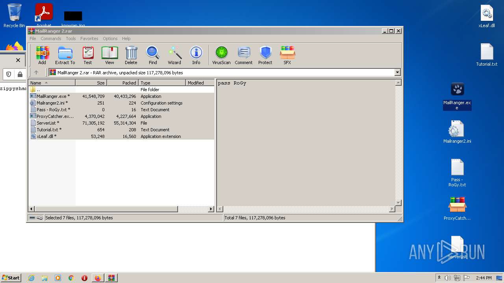This screenshot has width=504, height=283.
Task: Click the lock icon in browser address bar
Action: tap(20, 74)
